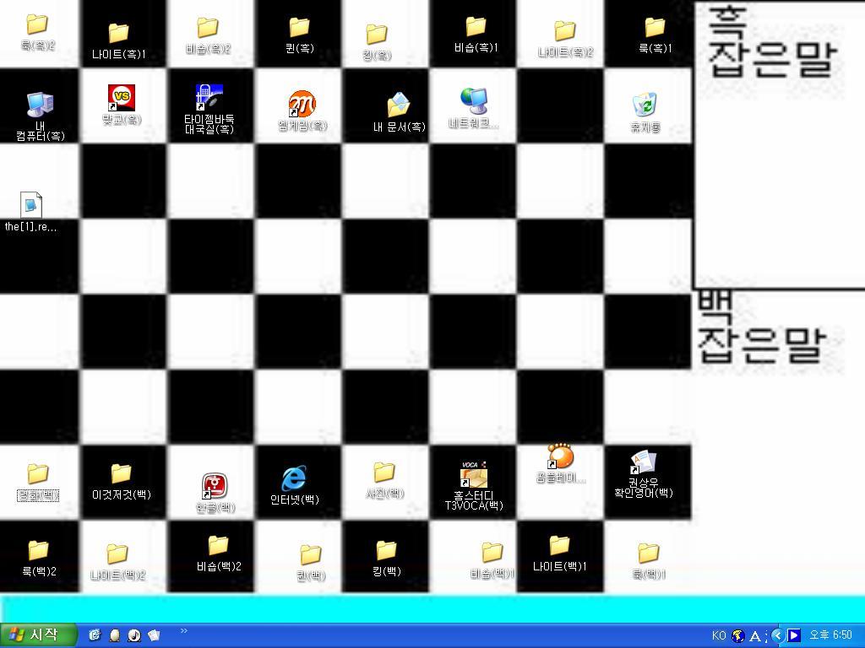Screen dimensions: 865x648
Task: Select the 타이젬바둑 대국실(흑) shortcut
Action: 209,109
